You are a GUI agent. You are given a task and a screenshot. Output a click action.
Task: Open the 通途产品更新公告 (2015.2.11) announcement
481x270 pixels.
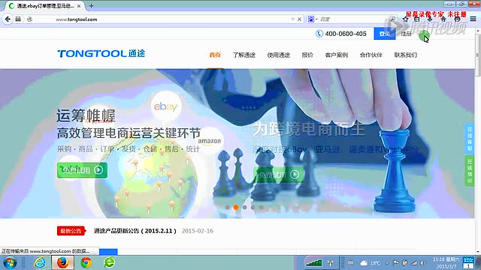pos(135,231)
